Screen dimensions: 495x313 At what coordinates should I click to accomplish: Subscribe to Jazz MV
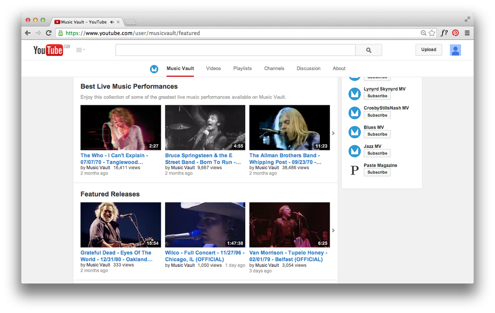(377, 153)
